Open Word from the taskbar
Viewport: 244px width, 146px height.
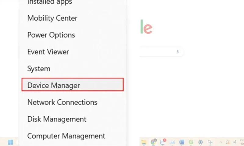coord(181,142)
